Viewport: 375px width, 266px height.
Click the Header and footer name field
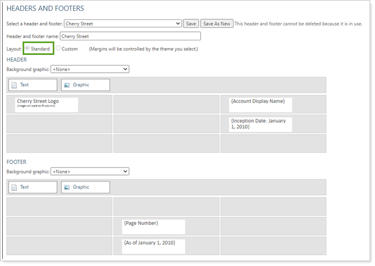(129, 37)
